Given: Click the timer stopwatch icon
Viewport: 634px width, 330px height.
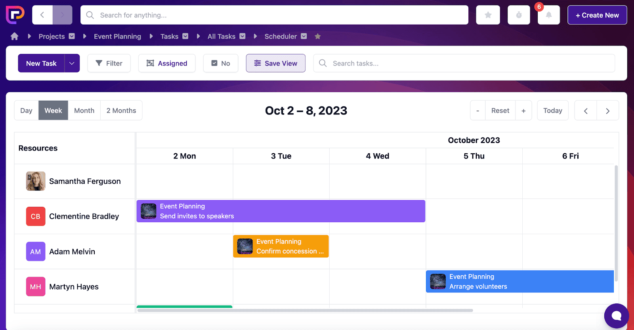Looking at the screenshot, I should point(519,15).
